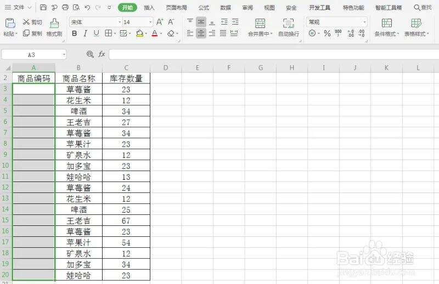This screenshot has height=284, width=439.
Task: Click the justify alignment icon
Action: (223, 33)
